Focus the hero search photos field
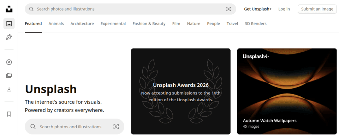Image resolution: width=339 pixels, height=135 pixels. [x=75, y=127]
